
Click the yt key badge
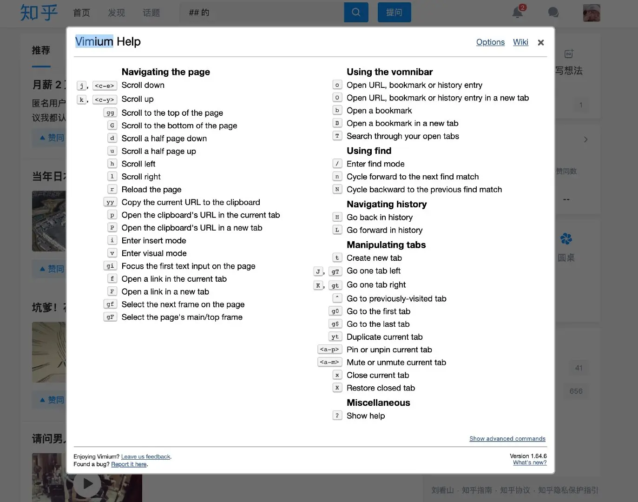coord(335,337)
